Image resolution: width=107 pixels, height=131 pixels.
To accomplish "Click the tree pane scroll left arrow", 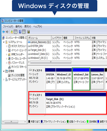I will [3, 122].
